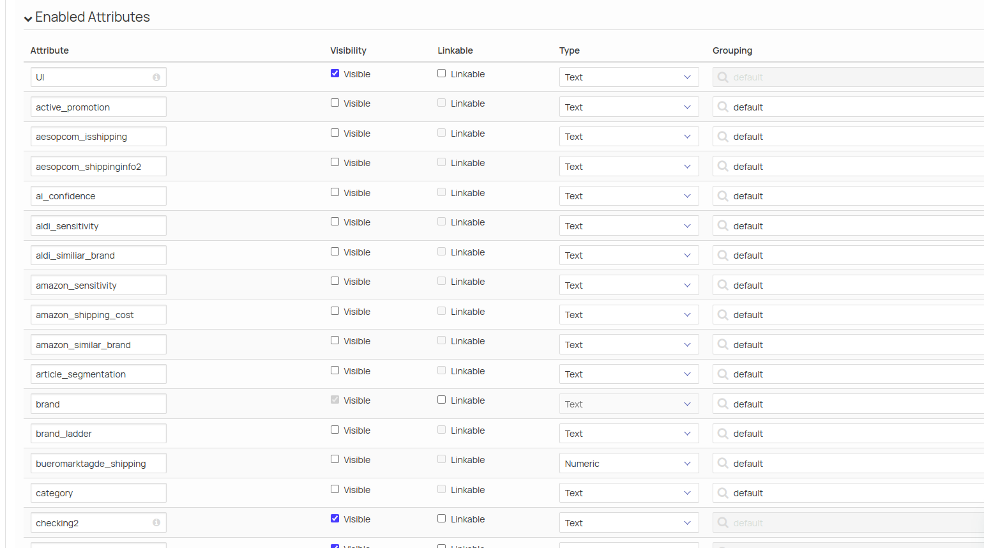The width and height of the screenshot is (984, 548).
Task: Check Visible for brand_ladder
Action: (x=335, y=430)
